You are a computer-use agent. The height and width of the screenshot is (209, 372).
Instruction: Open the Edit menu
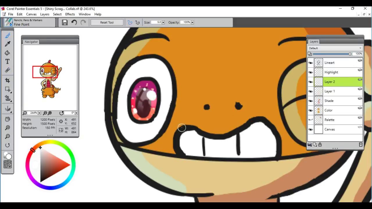pos(19,14)
